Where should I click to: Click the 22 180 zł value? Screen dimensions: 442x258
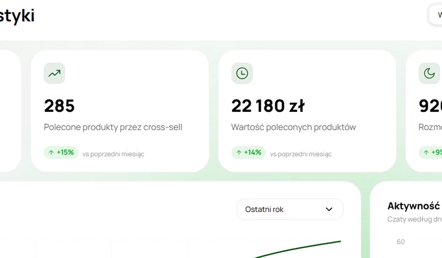click(x=268, y=105)
